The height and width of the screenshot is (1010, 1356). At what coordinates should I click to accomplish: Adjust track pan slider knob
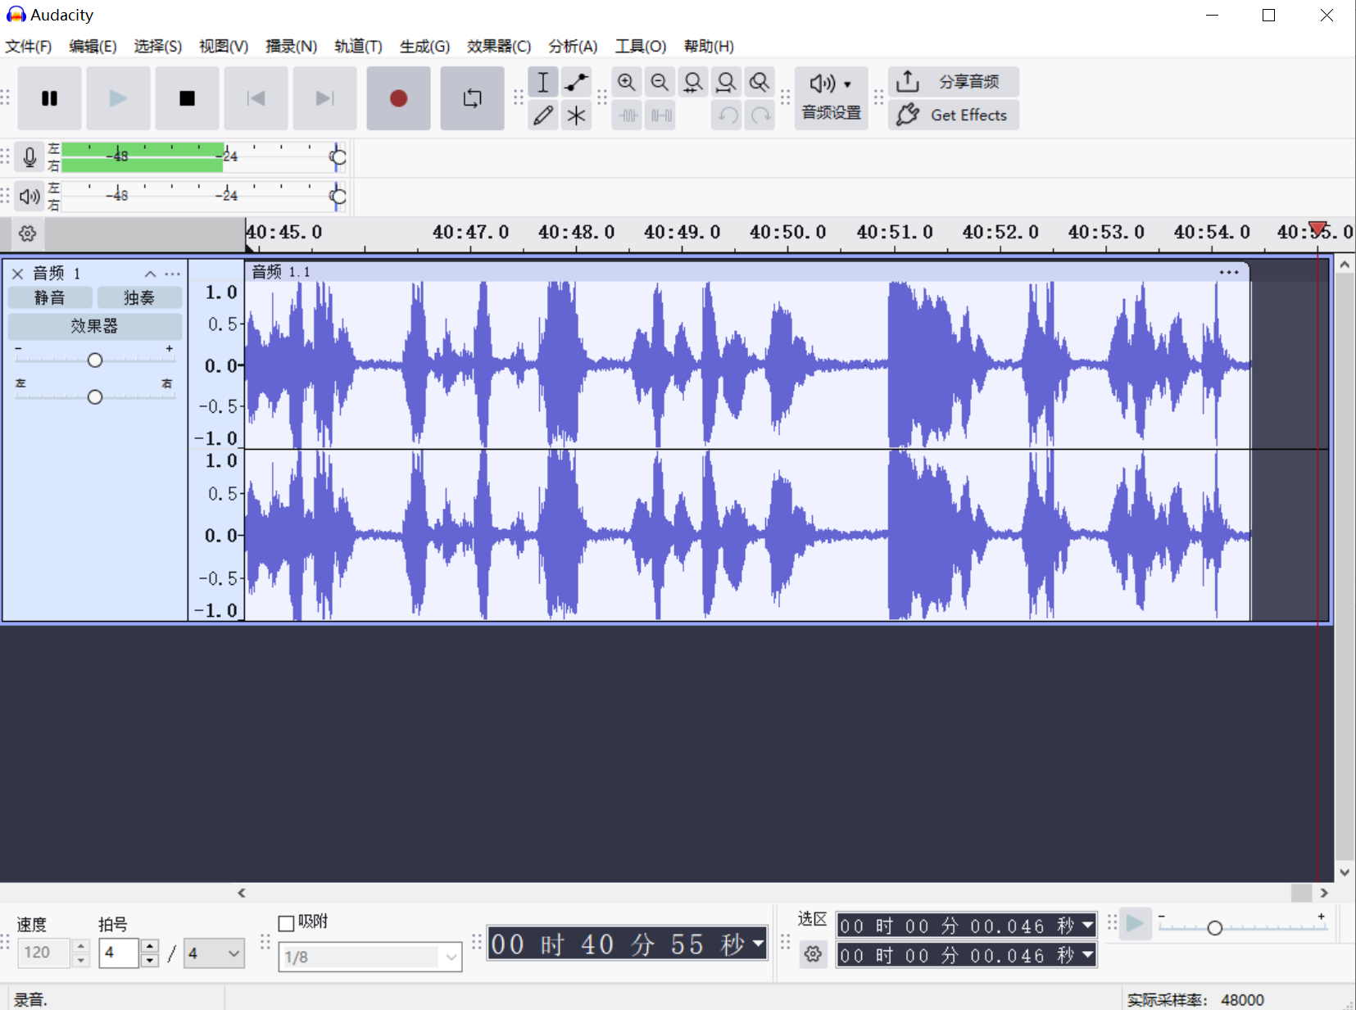(95, 397)
